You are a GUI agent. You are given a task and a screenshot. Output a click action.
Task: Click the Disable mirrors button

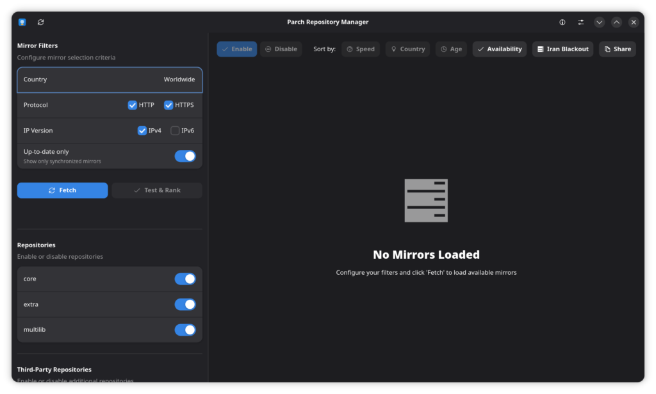pyautogui.click(x=281, y=49)
